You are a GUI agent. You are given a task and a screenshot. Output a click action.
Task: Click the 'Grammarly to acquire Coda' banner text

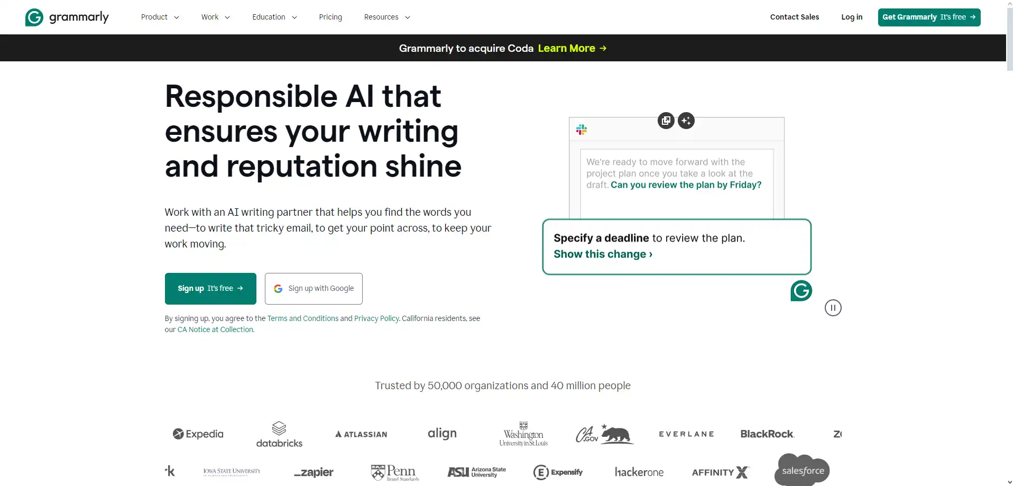click(466, 48)
